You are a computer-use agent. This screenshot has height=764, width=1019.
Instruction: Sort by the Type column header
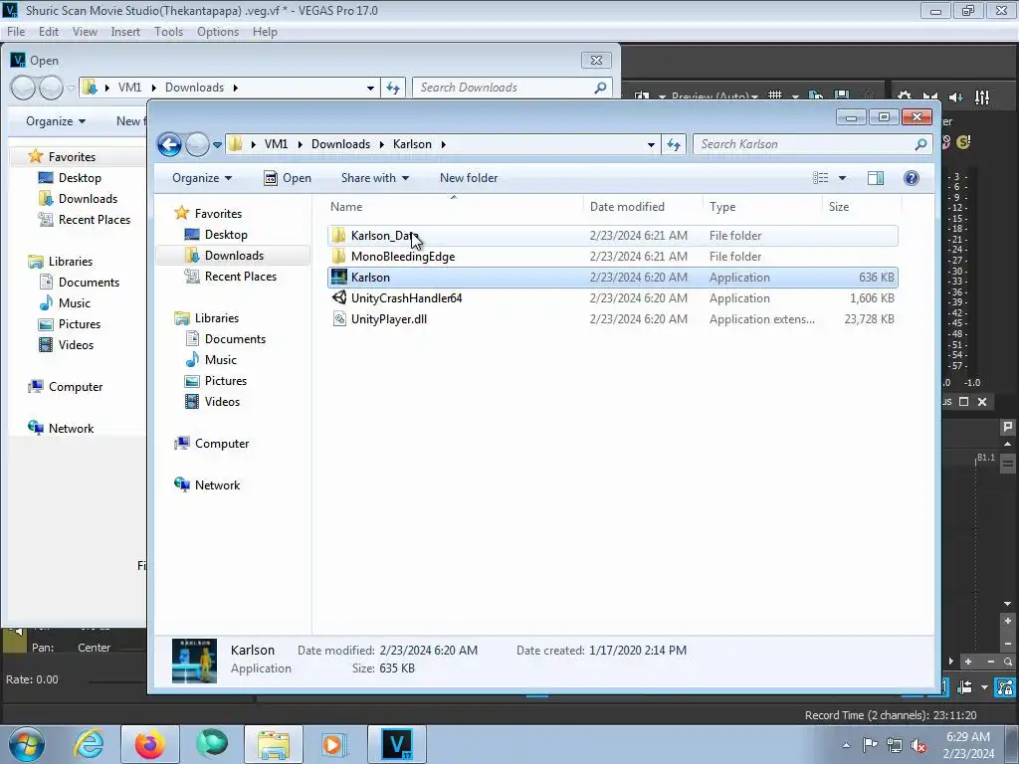763,207
